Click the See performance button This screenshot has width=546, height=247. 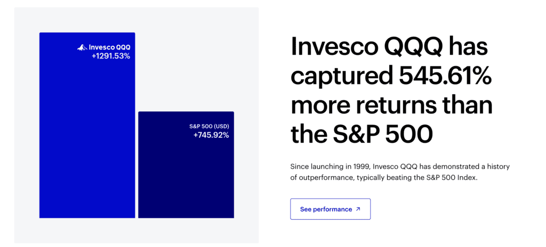(x=330, y=209)
